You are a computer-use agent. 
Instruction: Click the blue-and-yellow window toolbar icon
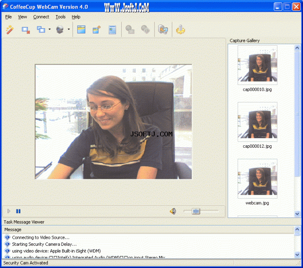tap(81, 29)
